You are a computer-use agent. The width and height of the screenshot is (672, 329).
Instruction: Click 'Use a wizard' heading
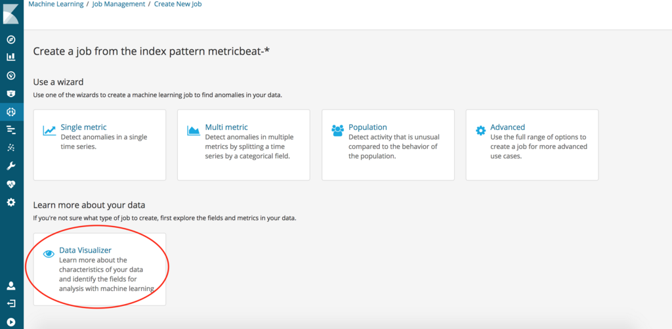(58, 81)
